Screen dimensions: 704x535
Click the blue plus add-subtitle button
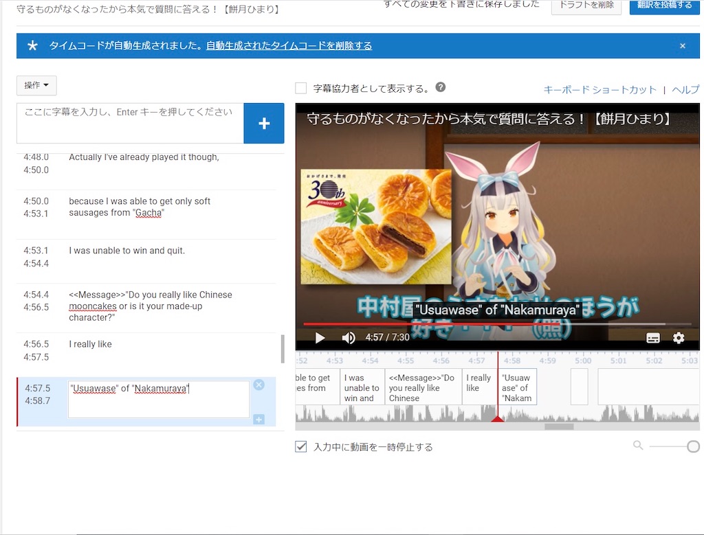(263, 124)
